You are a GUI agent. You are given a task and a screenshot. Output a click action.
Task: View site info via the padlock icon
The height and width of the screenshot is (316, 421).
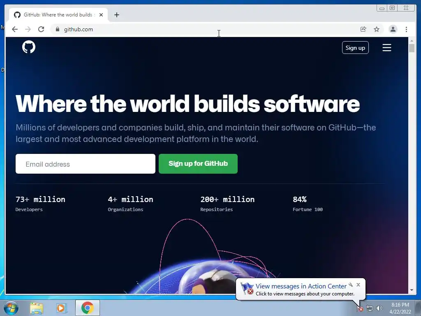[57, 29]
